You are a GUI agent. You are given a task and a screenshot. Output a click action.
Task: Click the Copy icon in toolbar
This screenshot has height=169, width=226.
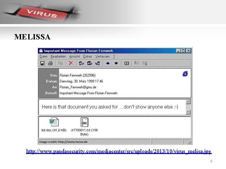61,63
